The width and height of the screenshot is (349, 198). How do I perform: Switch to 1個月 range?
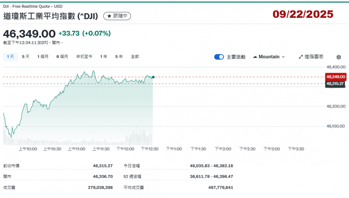click(x=43, y=57)
